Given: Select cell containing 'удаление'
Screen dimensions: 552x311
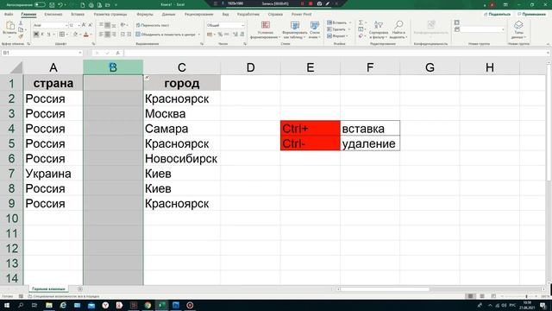Looking at the screenshot, I should point(370,143).
